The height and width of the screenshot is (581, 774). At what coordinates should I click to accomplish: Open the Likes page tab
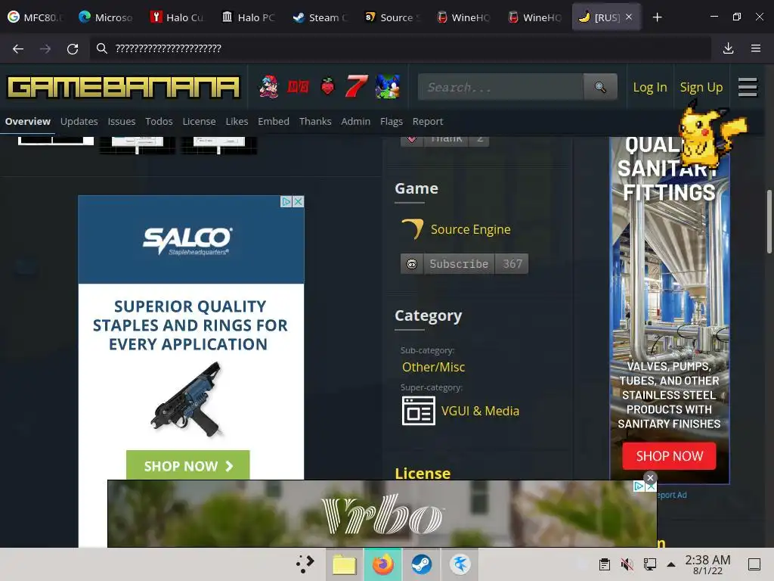point(237,122)
